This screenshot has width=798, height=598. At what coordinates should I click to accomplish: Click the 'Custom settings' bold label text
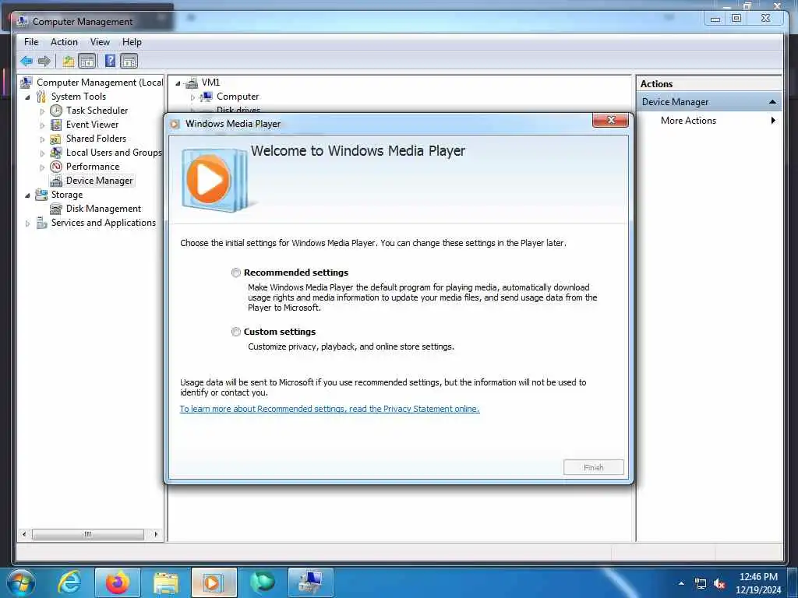click(280, 332)
